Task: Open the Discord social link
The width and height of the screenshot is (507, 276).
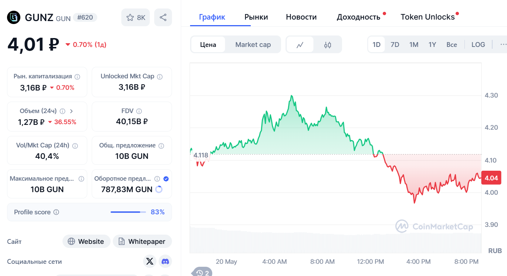Action: [x=165, y=262]
